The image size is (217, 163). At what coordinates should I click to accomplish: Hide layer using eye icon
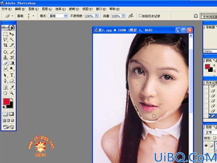(206, 146)
